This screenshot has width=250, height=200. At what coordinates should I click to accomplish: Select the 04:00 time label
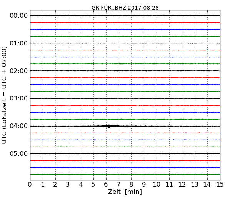19,126
